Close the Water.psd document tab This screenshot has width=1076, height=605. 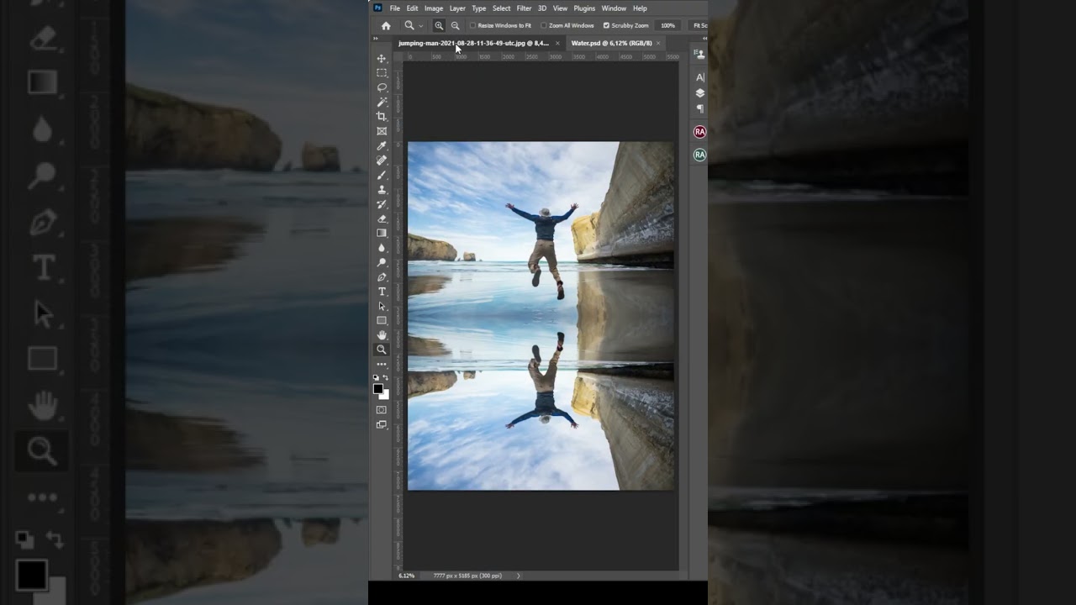pos(658,43)
